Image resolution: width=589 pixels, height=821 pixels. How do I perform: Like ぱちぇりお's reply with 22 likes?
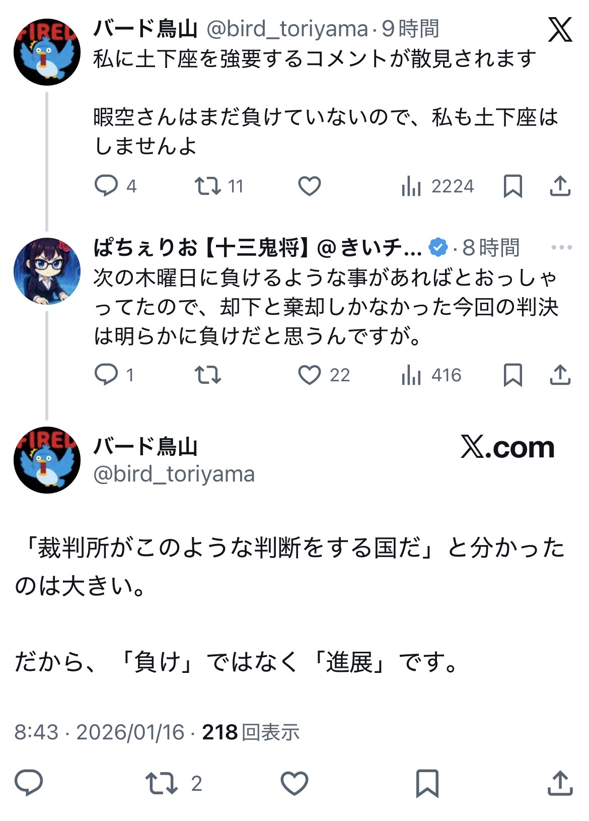[x=309, y=375]
